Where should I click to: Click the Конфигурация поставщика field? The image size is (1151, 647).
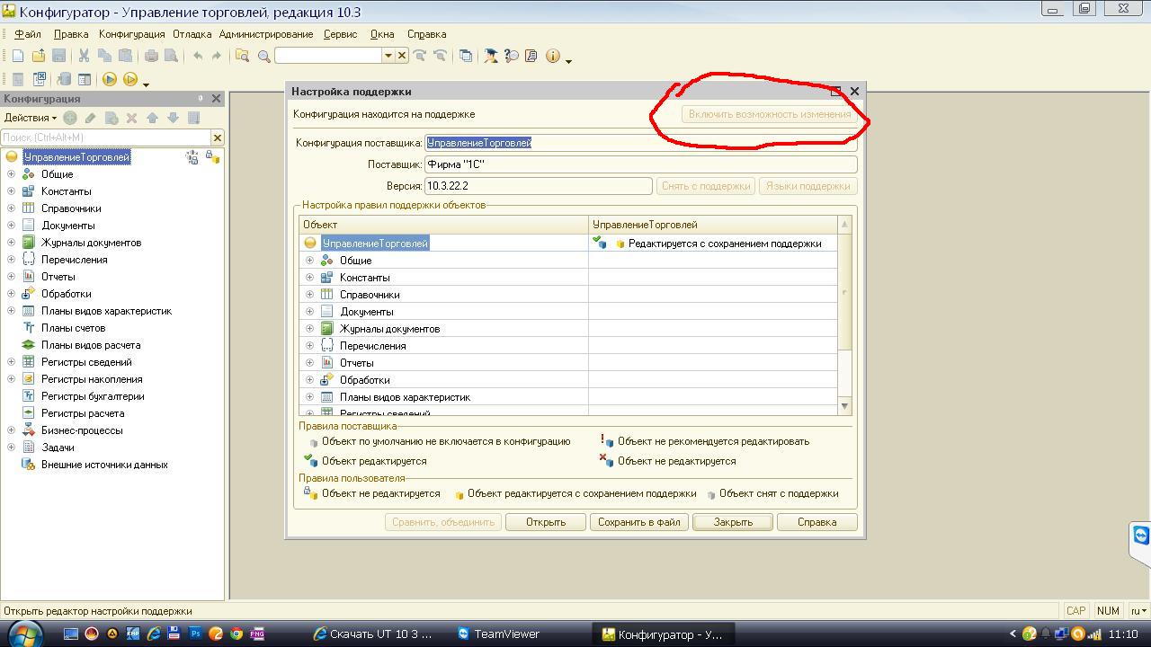(x=641, y=143)
